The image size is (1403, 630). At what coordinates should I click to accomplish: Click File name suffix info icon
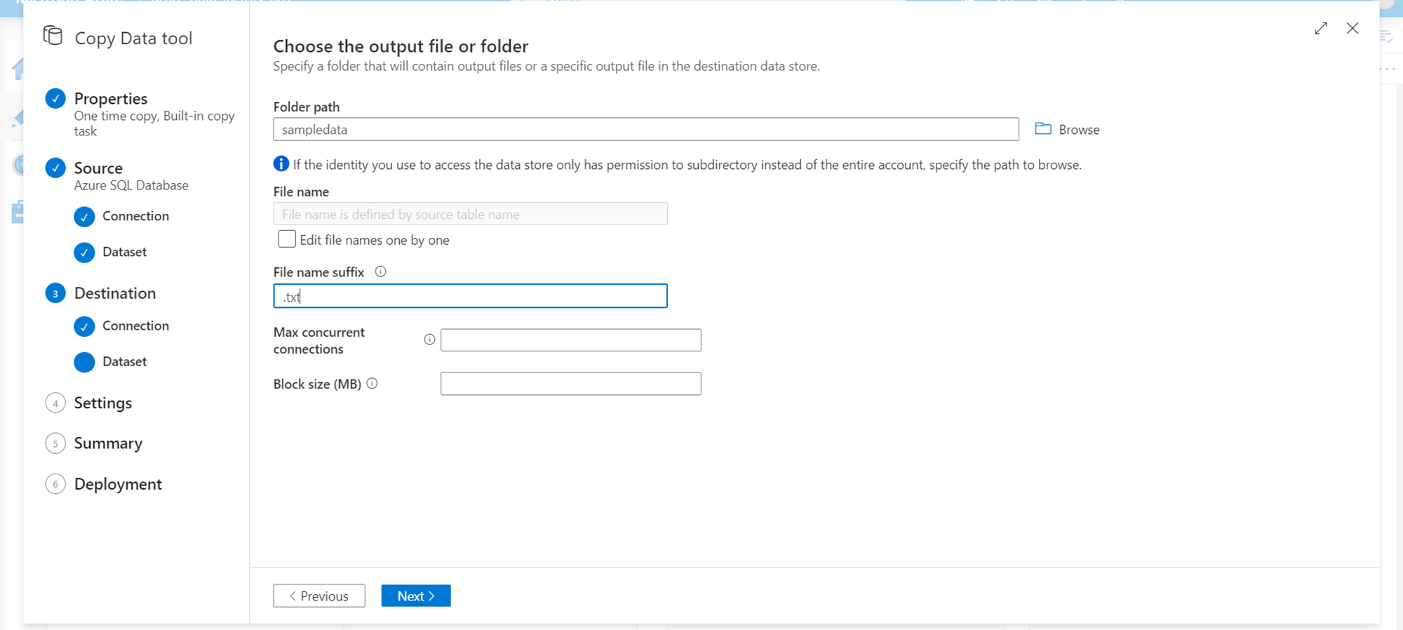(x=381, y=272)
